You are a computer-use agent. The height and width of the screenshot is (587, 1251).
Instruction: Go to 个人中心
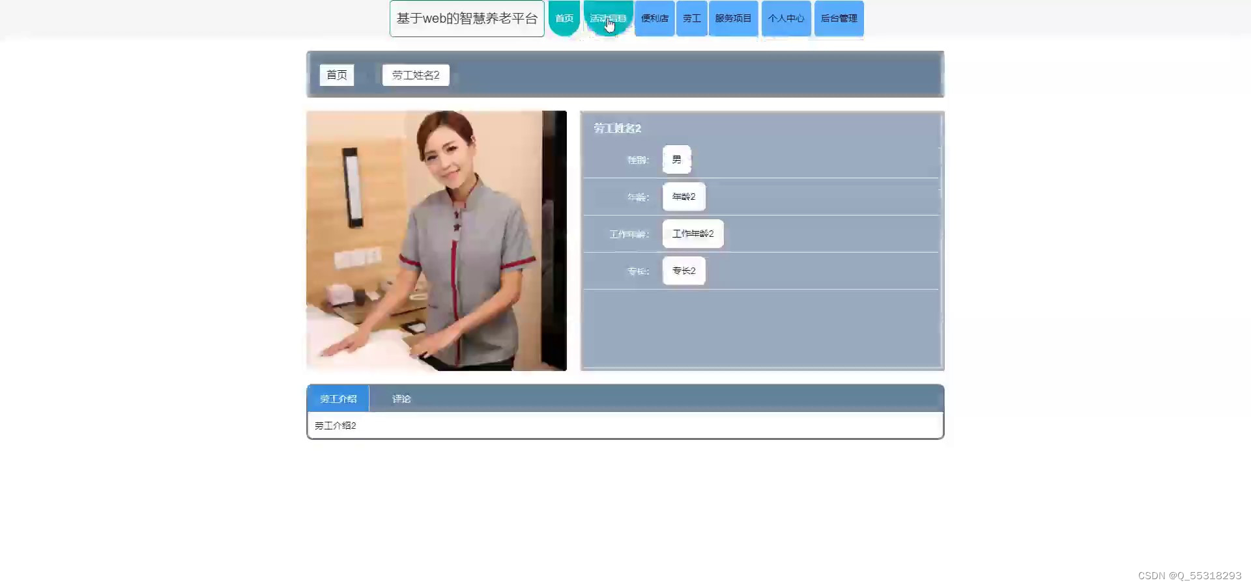(786, 18)
